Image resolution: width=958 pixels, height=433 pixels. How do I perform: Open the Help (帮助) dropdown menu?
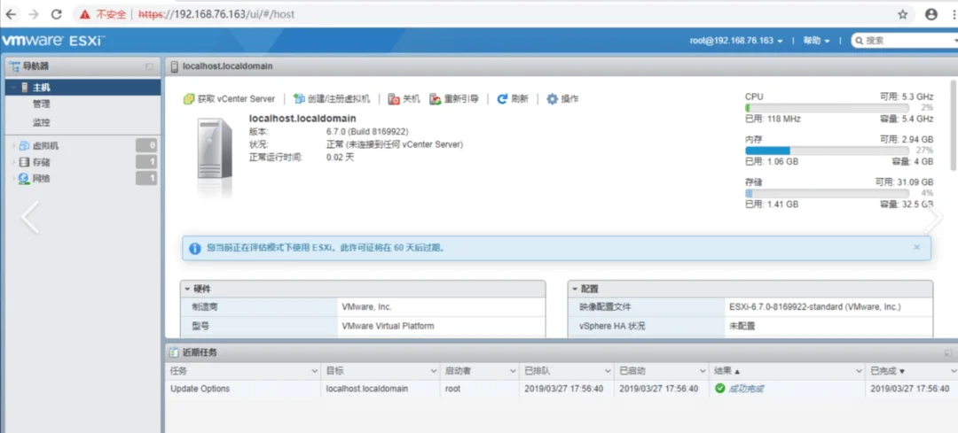[817, 41]
